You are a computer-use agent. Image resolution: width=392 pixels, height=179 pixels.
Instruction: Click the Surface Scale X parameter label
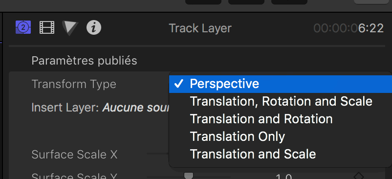[74, 155]
